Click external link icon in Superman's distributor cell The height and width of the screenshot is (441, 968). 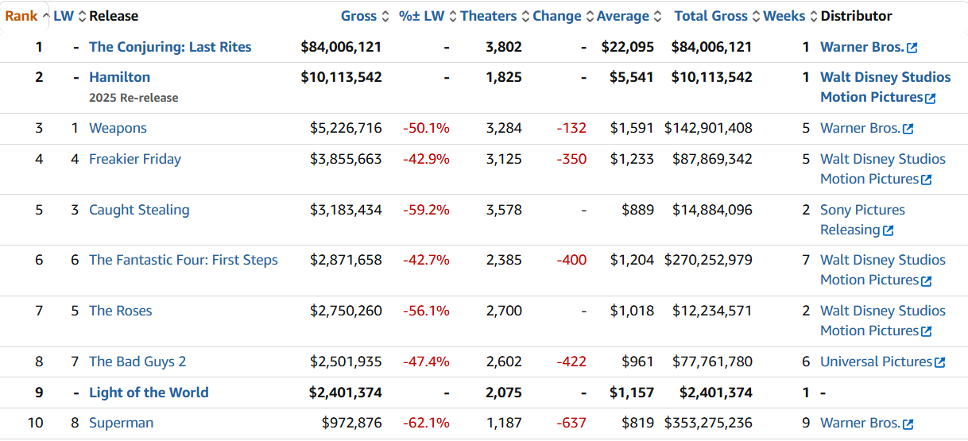click(x=908, y=424)
